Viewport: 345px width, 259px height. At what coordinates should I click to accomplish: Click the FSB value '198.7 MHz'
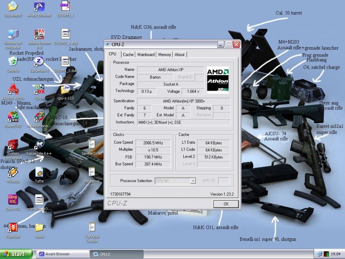[x=153, y=157]
